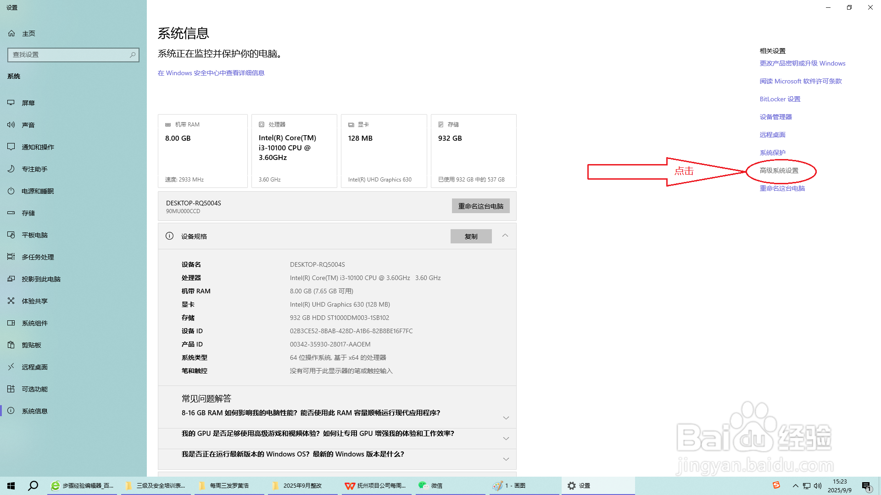The height and width of the screenshot is (495, 881).
Task: Expand the GPU gaming FAQ question
Action: [x=506, y=438]
